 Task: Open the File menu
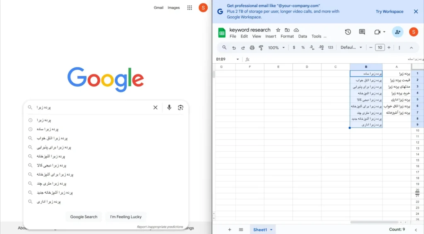(233, 36)
